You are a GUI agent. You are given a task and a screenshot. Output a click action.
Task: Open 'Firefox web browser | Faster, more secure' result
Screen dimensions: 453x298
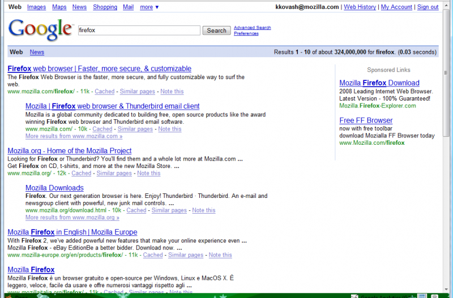[x=100, y=68]
